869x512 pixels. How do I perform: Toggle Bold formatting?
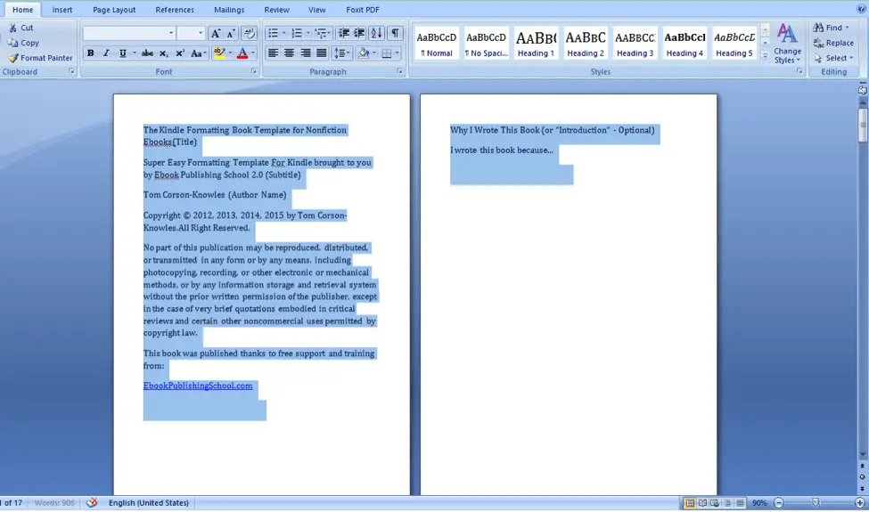tap(90, 53)
